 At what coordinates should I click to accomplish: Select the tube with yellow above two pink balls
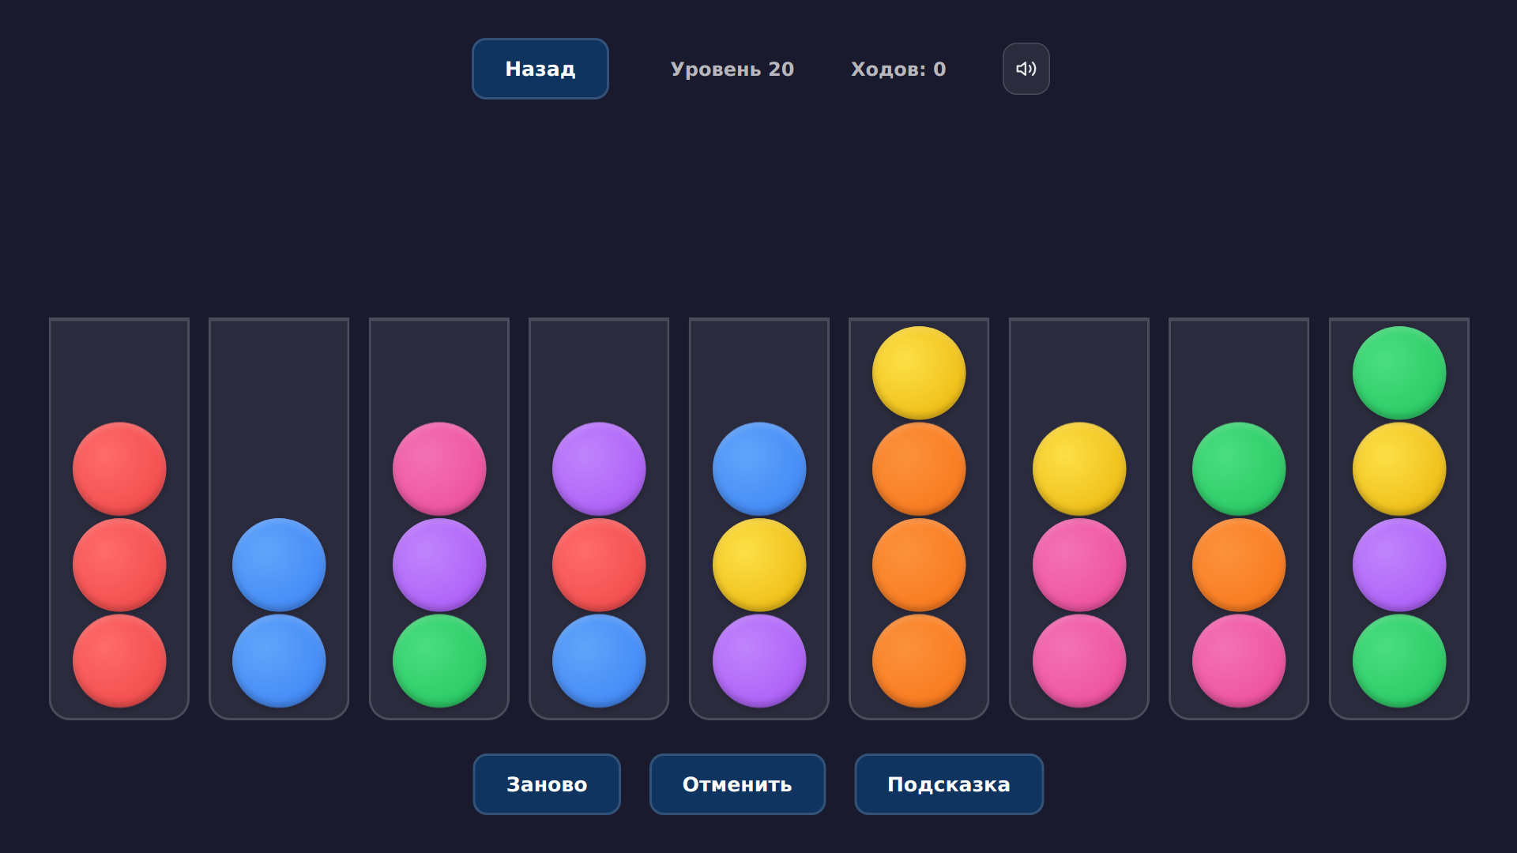[1079, 519]
